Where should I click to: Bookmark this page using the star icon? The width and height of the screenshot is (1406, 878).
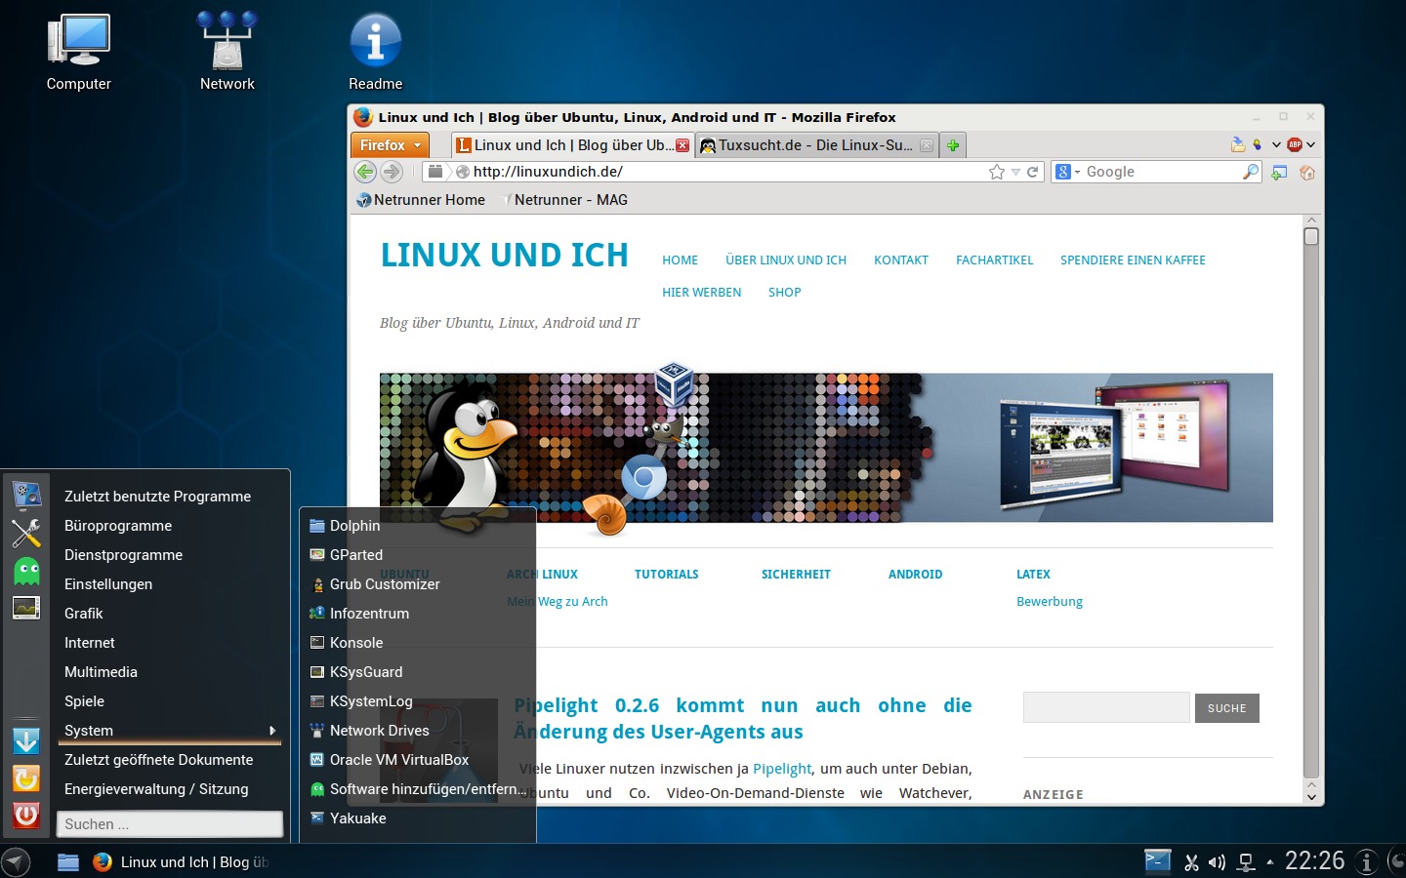996,172
